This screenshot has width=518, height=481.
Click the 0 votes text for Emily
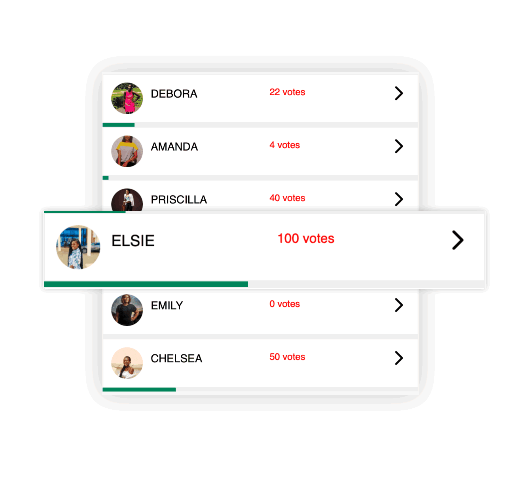(284, 304)
